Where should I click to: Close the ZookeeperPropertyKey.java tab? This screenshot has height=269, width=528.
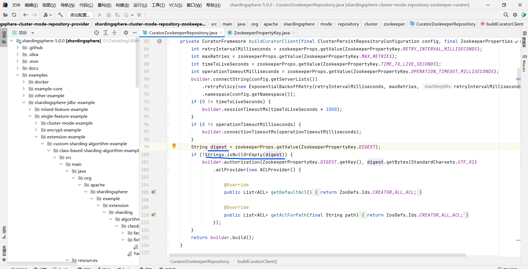pos(294,33)
